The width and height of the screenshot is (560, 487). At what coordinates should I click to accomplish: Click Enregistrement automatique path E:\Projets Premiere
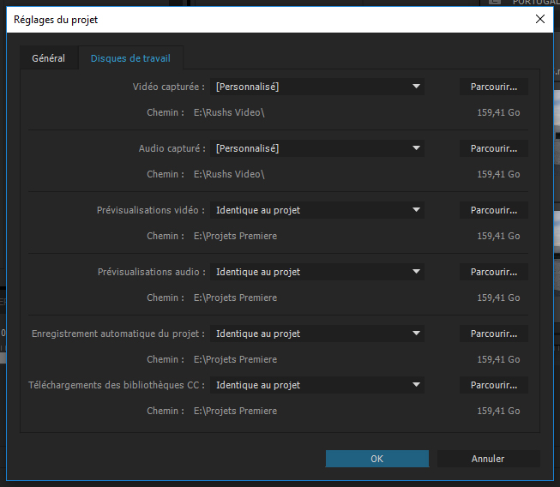coord(235,359)
